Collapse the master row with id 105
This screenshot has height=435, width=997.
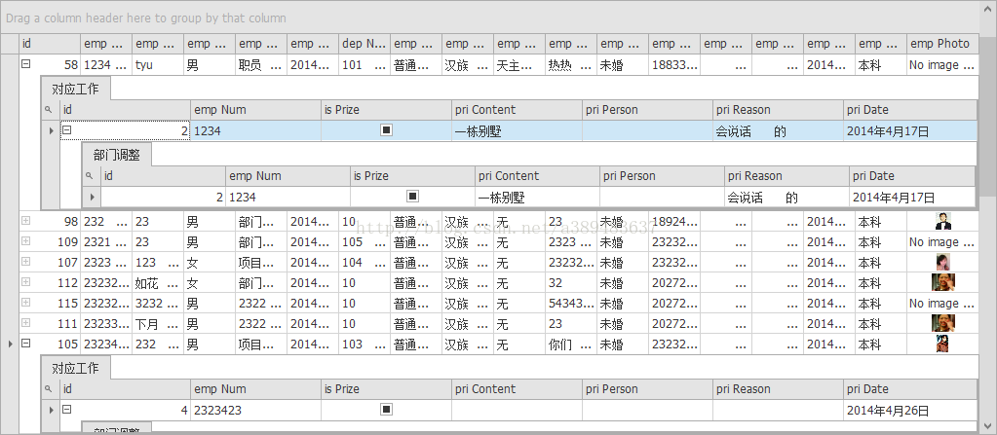tap(26, 343)
